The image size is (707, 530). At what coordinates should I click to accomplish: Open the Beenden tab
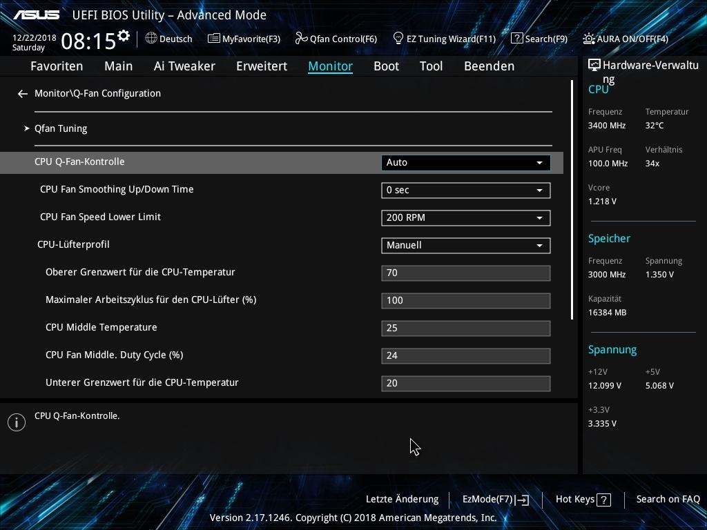[490, 66]
